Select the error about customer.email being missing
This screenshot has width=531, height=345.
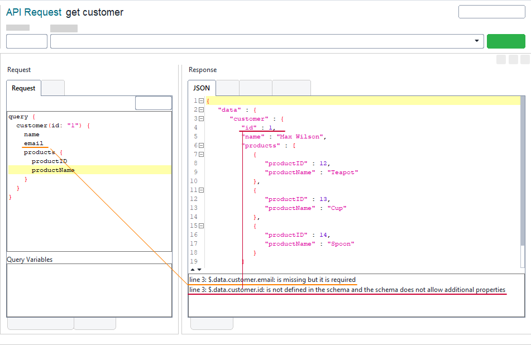272,280
